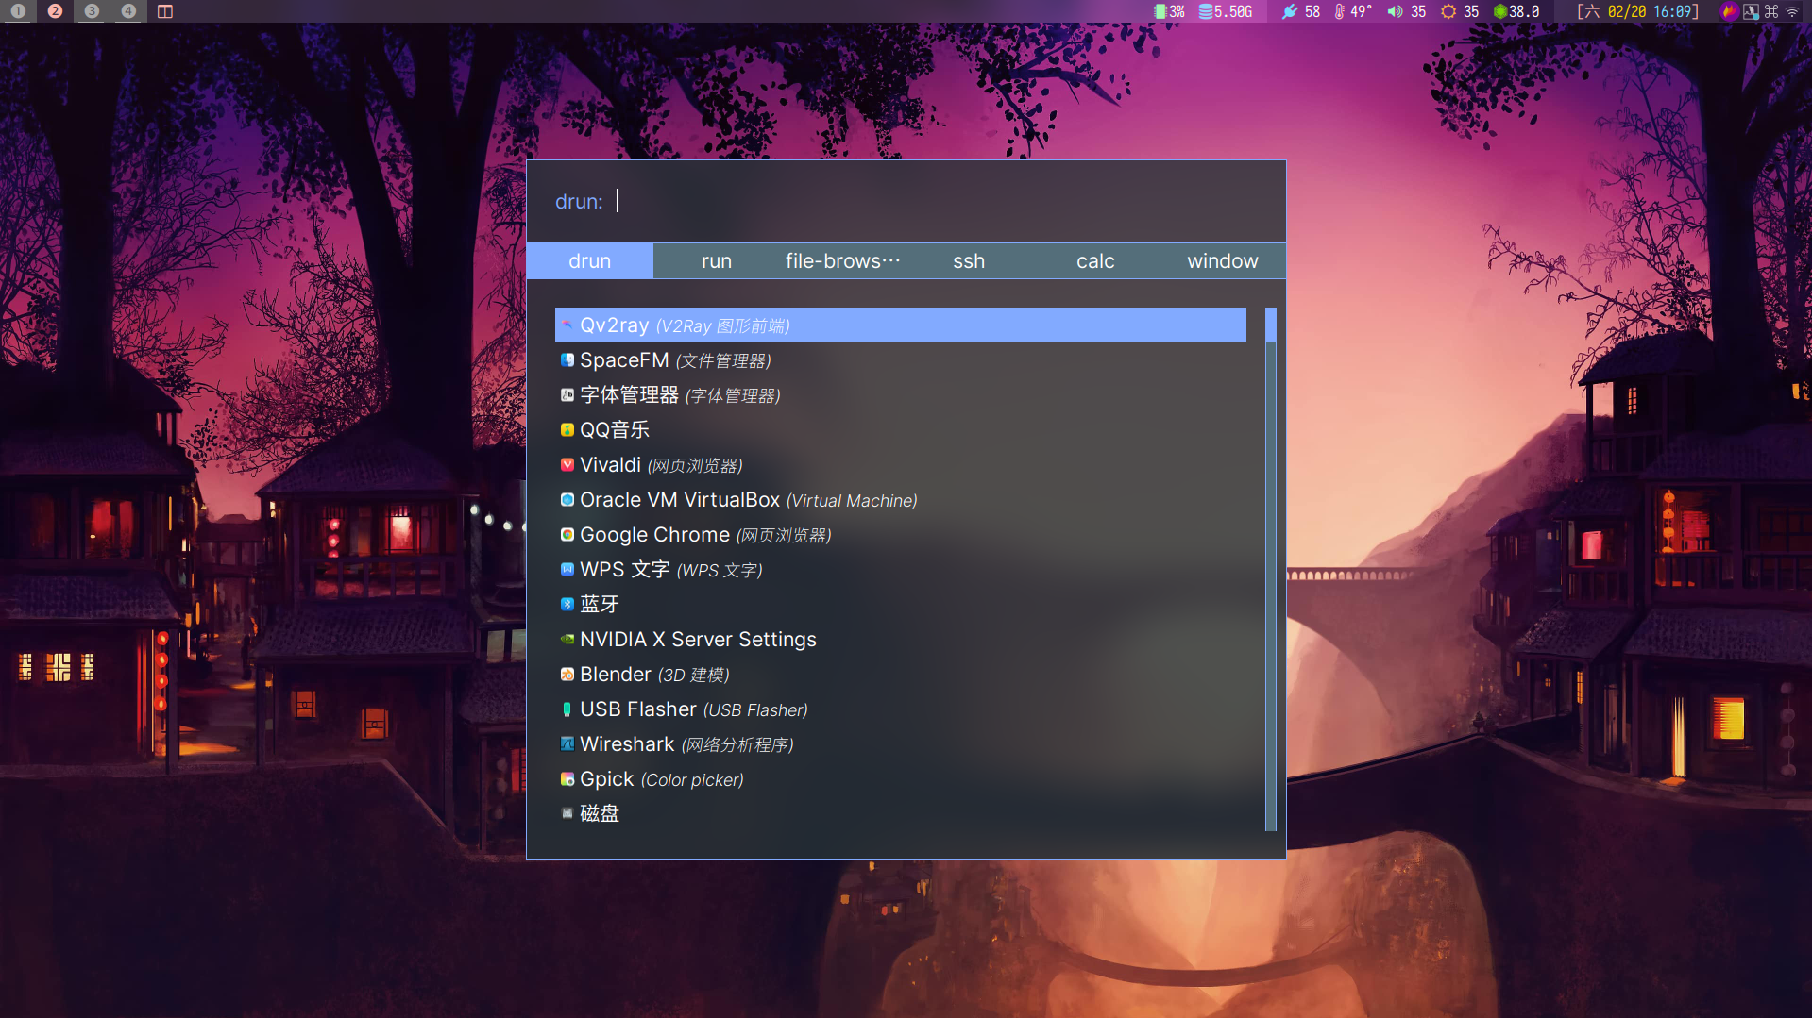Viewport: 1812px width, 1018px height.
Task: Click the Blender 3D icon
Action: pyautogui.click(x=567, y=674)
